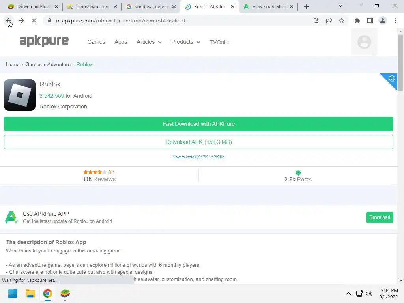Go back using the browser back arrow
404x303 pixels.
point(8,21)
